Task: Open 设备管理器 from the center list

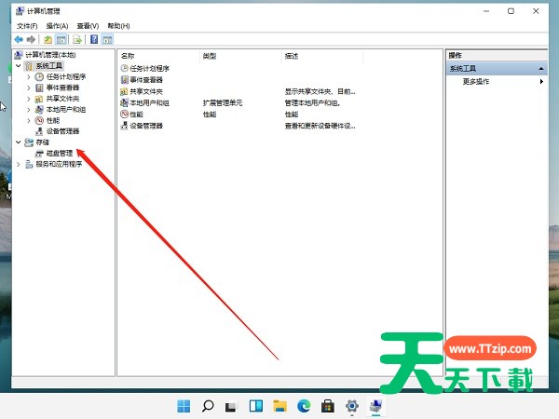Action: coord(145,125)
